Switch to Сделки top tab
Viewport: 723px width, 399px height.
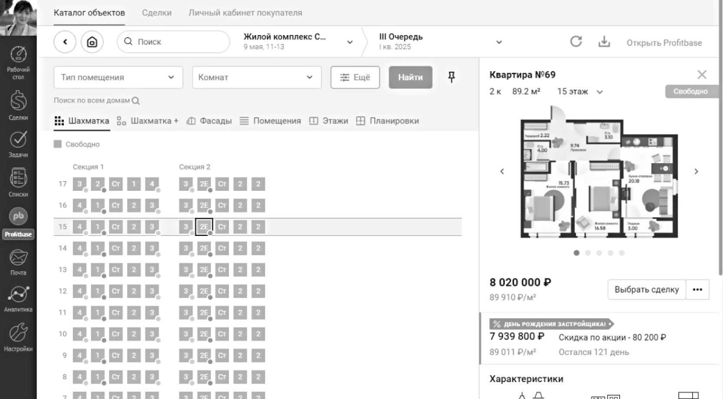click(x=156, y=13)
